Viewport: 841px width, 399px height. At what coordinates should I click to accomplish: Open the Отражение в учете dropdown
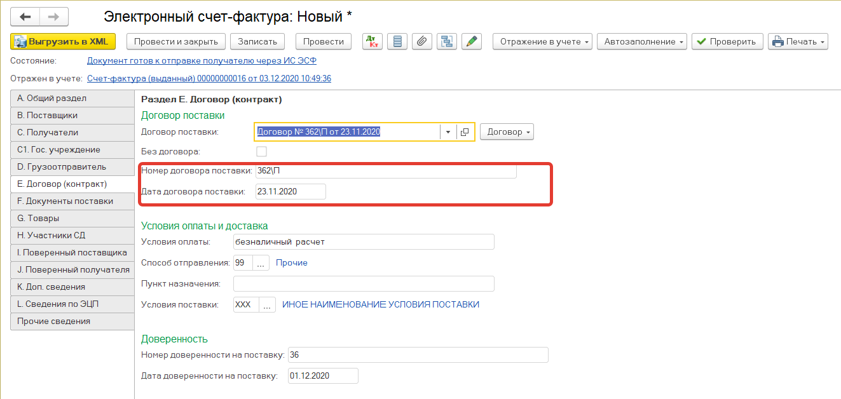[542, 41]
